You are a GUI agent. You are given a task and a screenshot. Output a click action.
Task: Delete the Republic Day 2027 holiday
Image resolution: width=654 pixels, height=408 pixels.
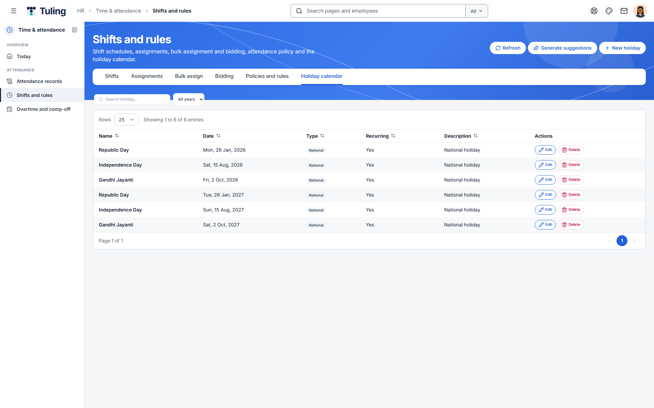(x=571, y=195)
